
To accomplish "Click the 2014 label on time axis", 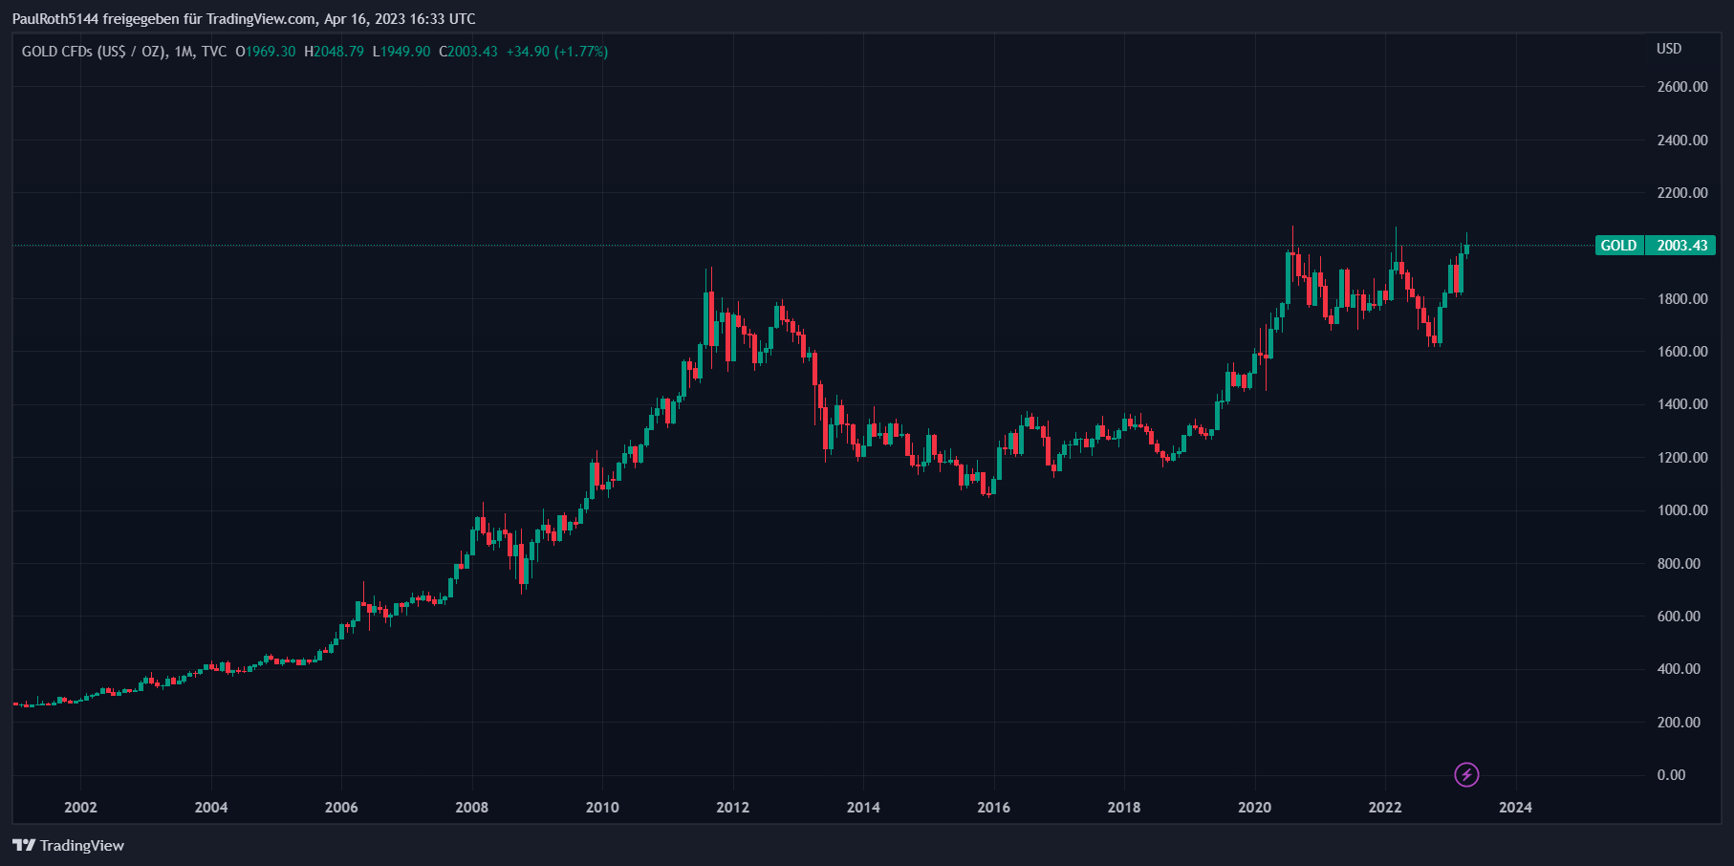I will tap(863, 808).
